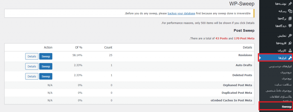Viewport: 293px width, 112px height.
Task: View Details for Revisions
Action: [32, 56]
